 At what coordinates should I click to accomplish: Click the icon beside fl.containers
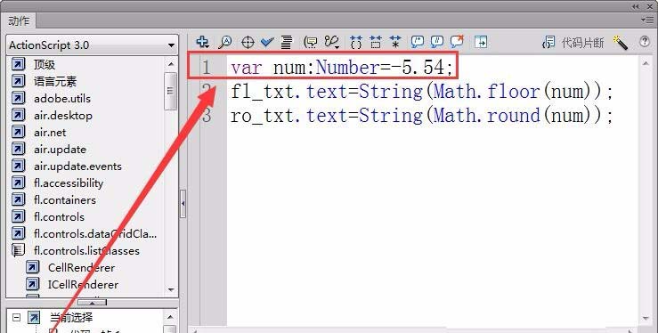18,200
